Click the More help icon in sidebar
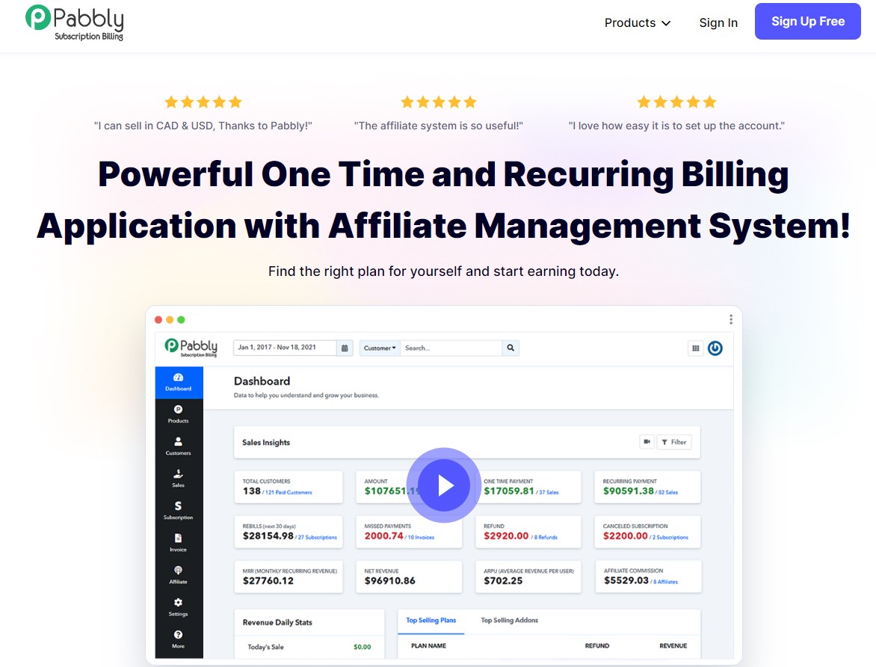 (178, 639)
